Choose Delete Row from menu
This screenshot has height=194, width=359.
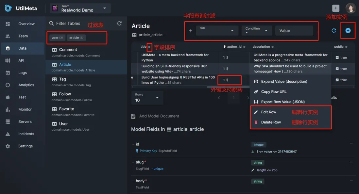pos(291,122)
